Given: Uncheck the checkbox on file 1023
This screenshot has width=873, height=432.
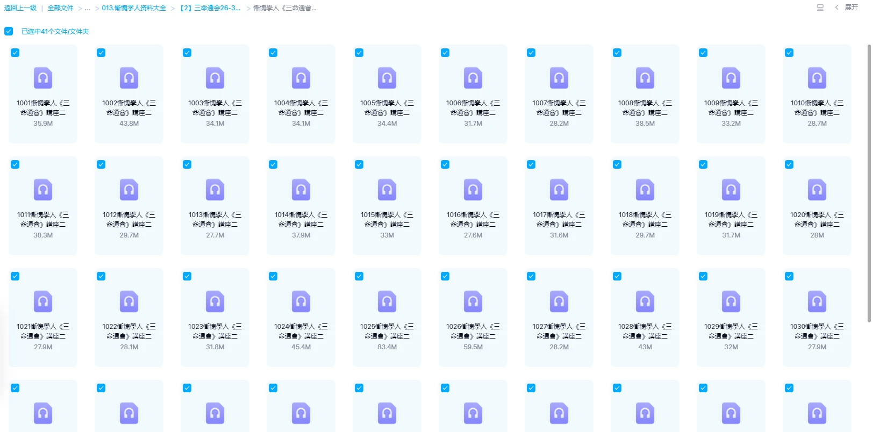Looking at the screenshot, I should pos(187,276).
